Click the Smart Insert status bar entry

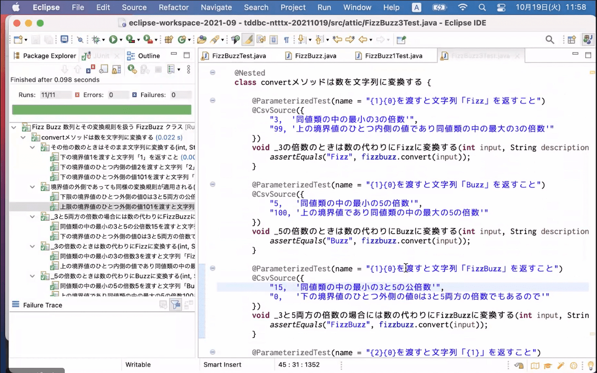point(222,365)
